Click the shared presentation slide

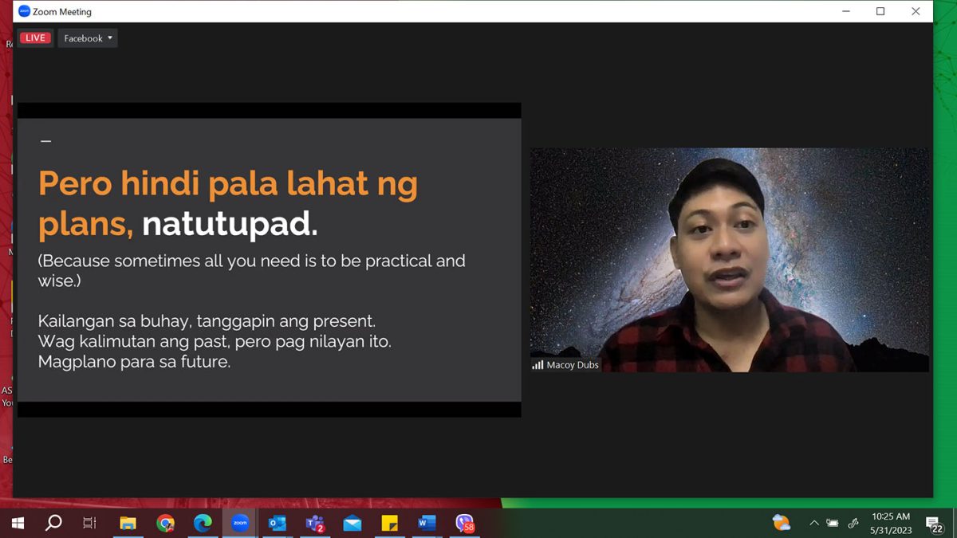pos(269,259)
